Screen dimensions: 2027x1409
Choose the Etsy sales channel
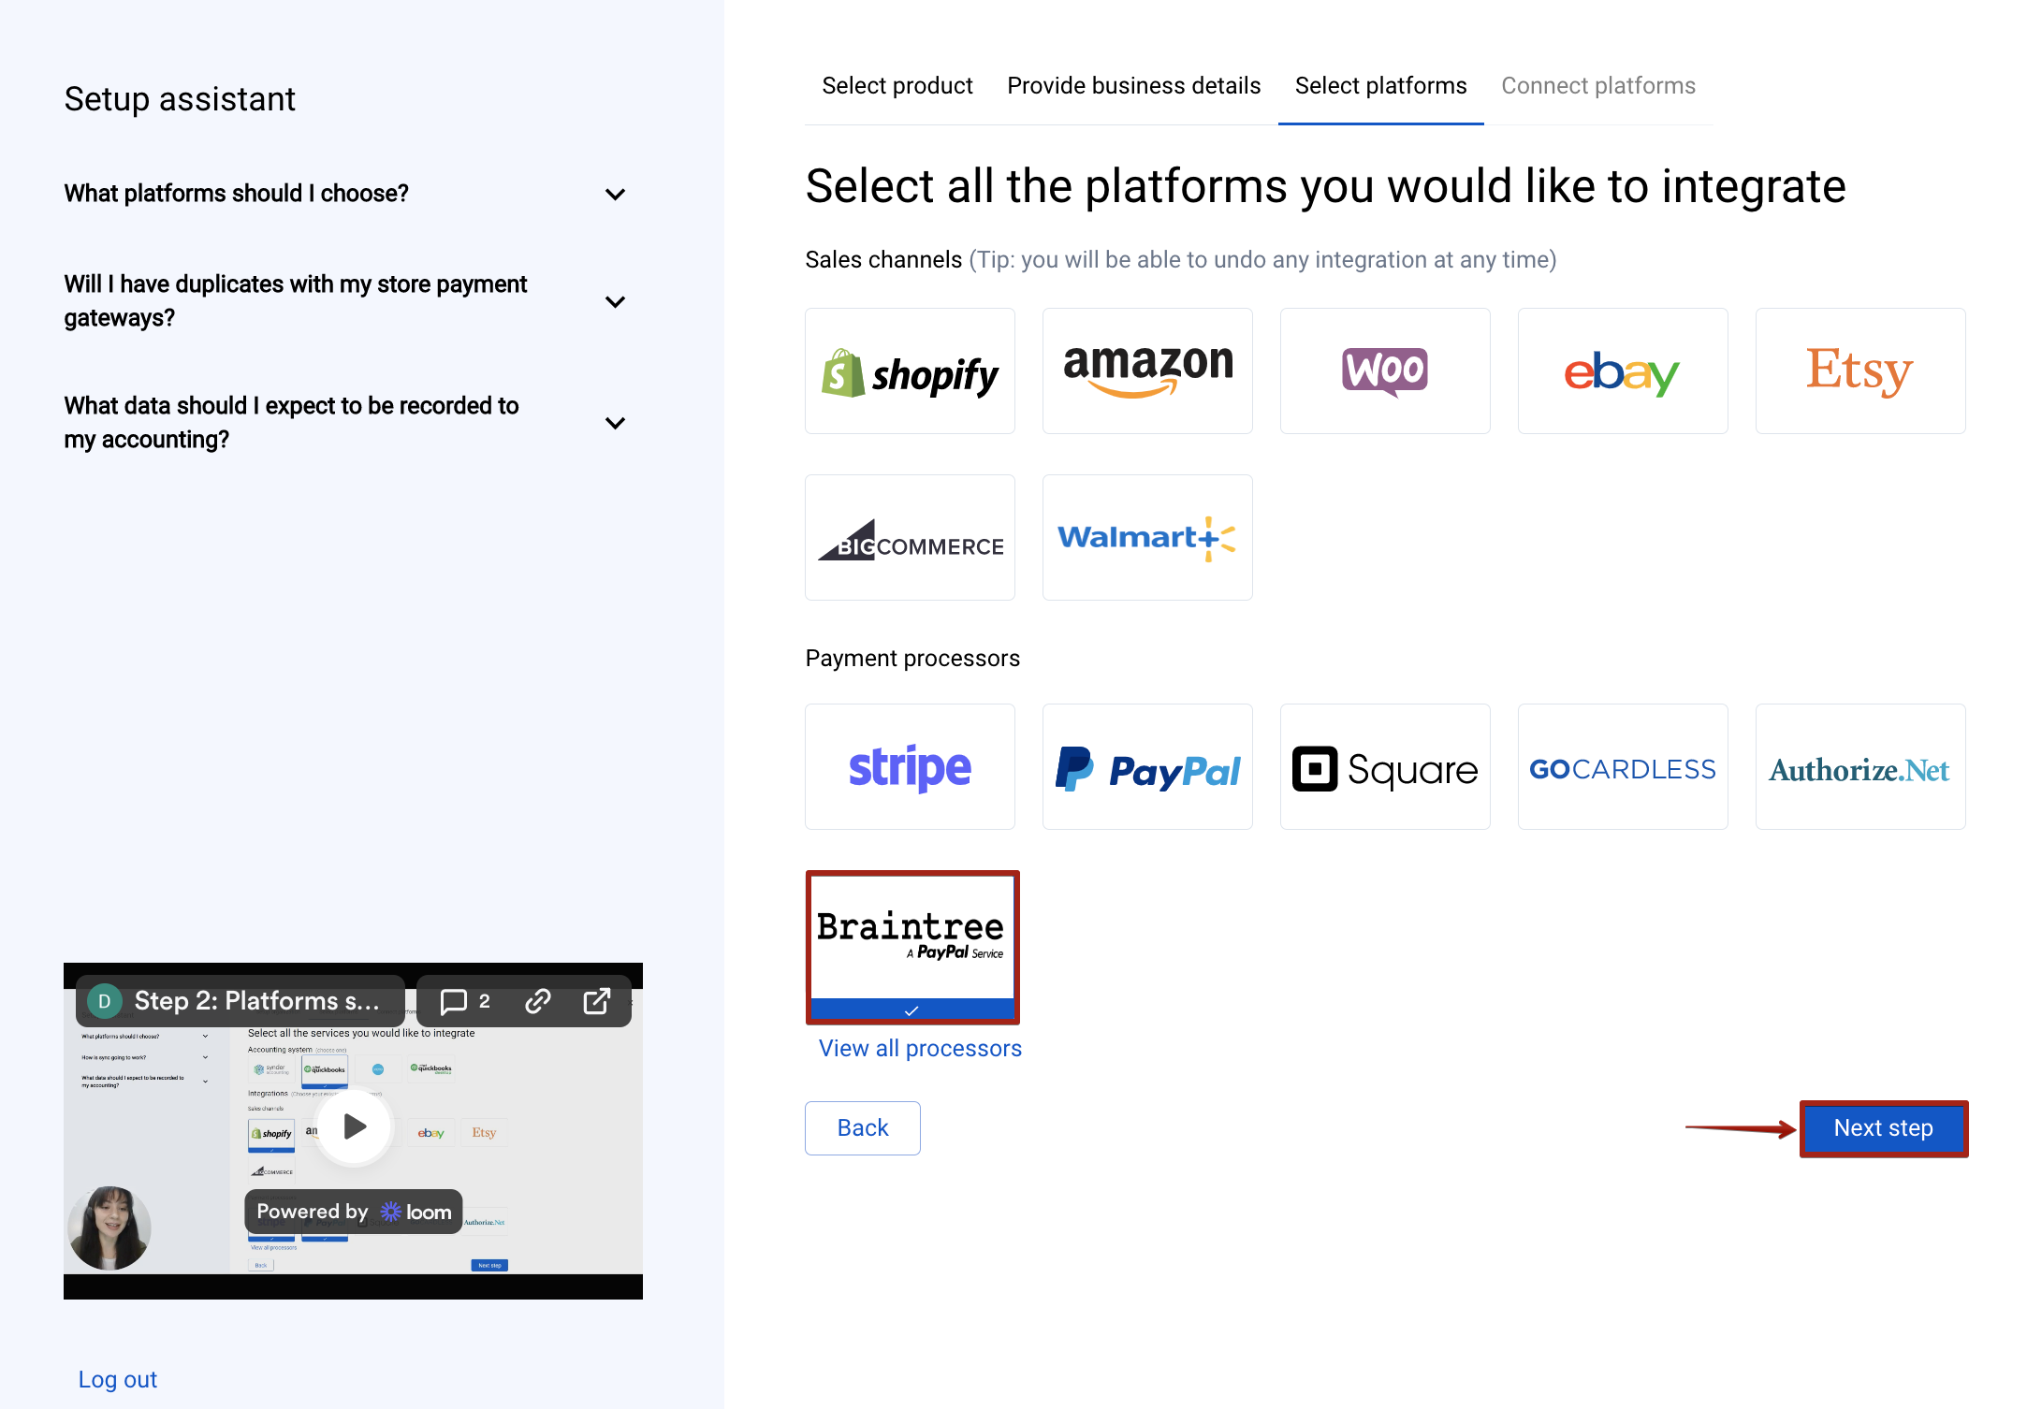(1859, 370)
